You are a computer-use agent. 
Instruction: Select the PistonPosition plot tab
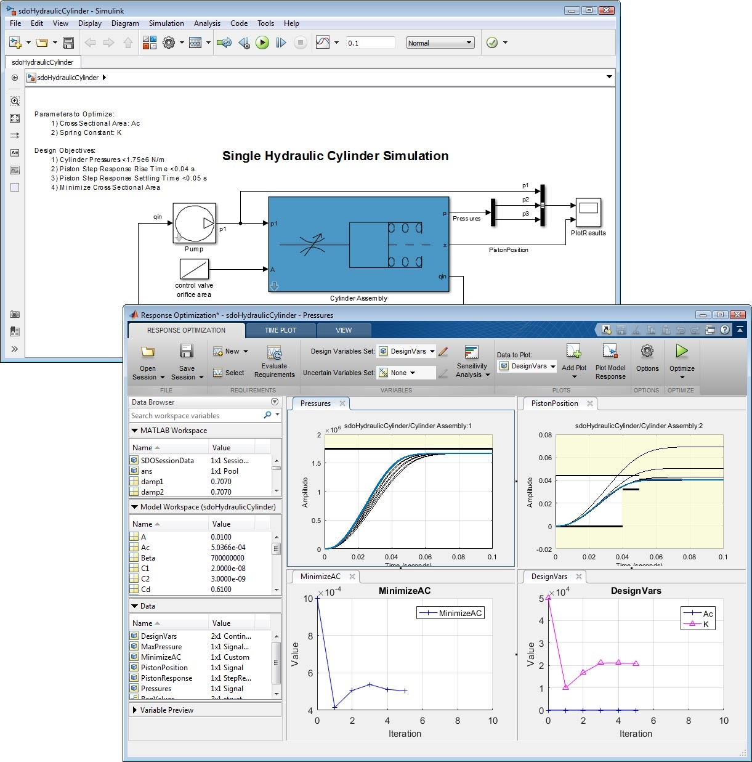(x=554, y=403)
